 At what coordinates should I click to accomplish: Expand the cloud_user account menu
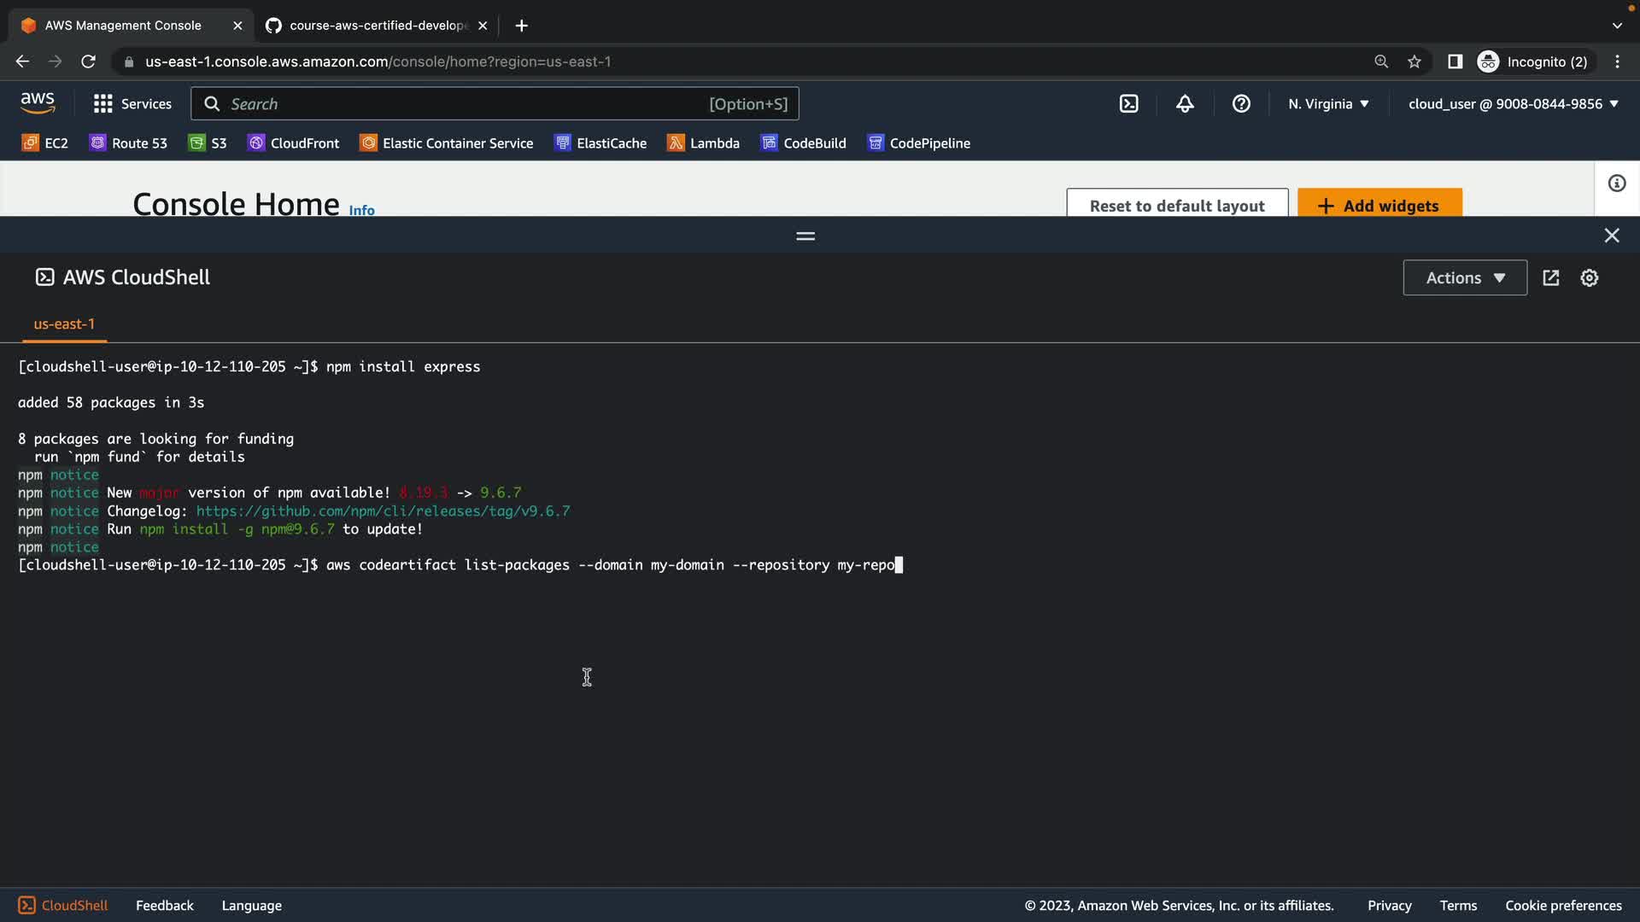point(1513,104)
